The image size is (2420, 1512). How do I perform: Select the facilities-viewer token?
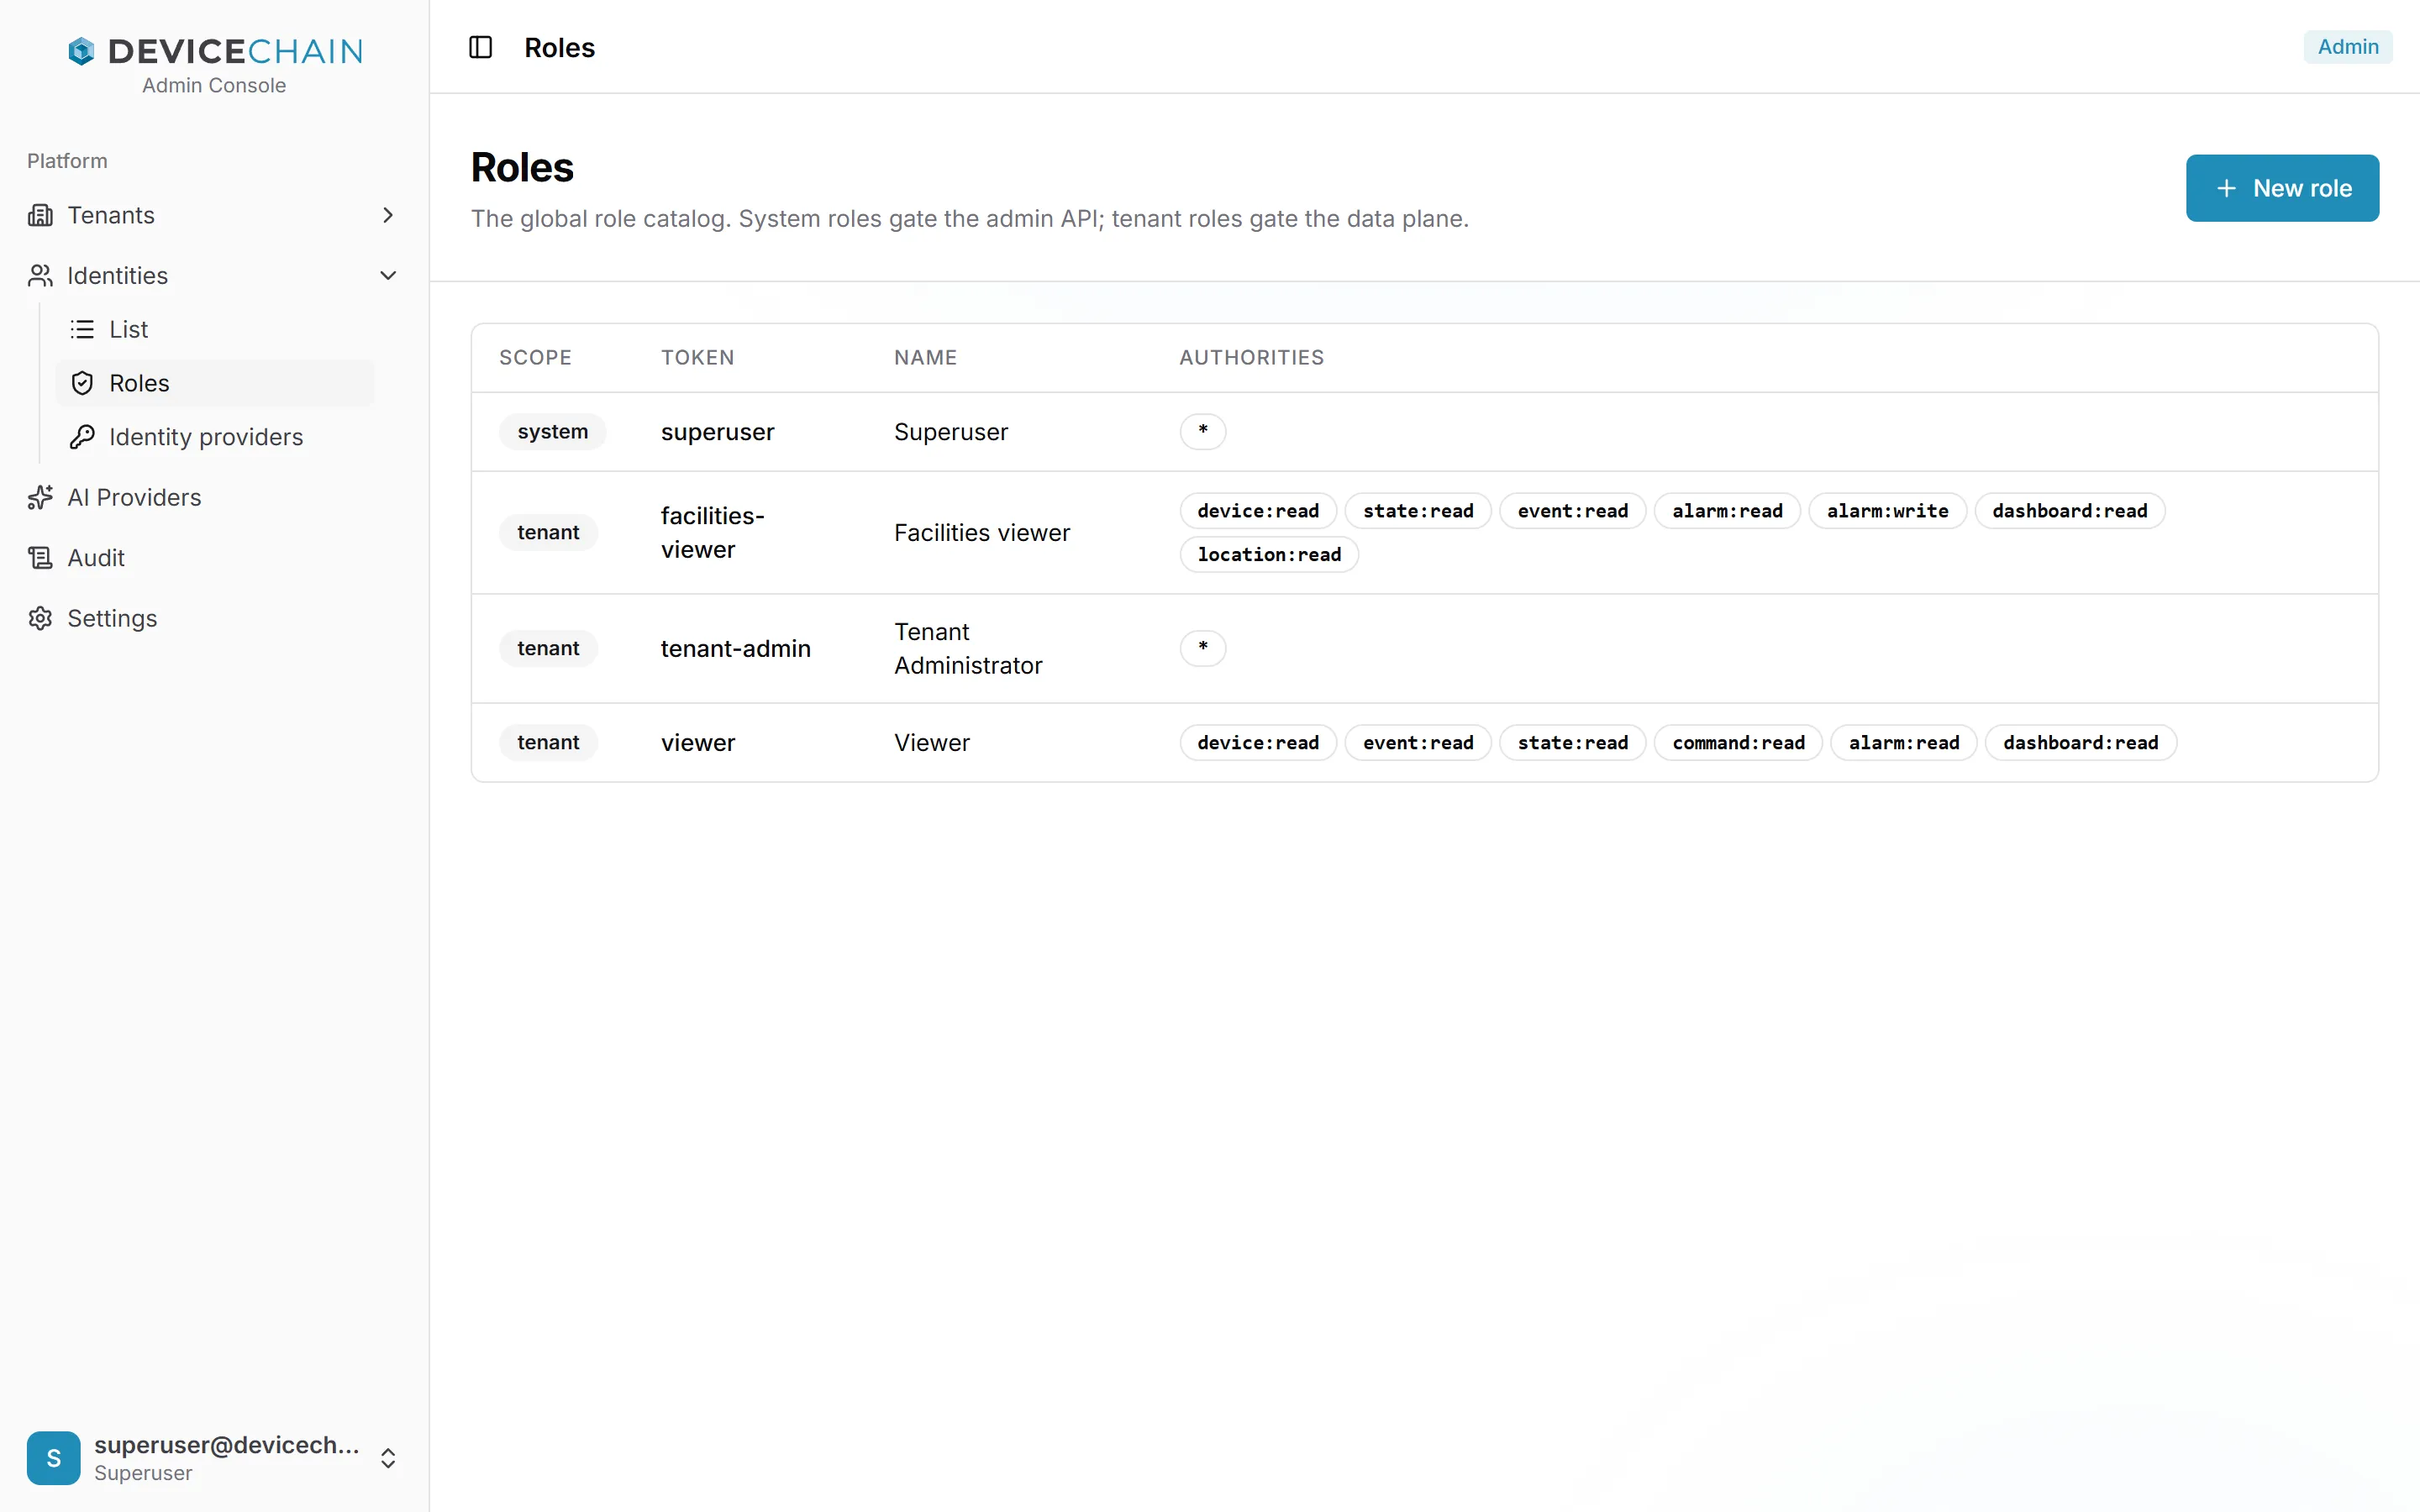pos(712,533)
